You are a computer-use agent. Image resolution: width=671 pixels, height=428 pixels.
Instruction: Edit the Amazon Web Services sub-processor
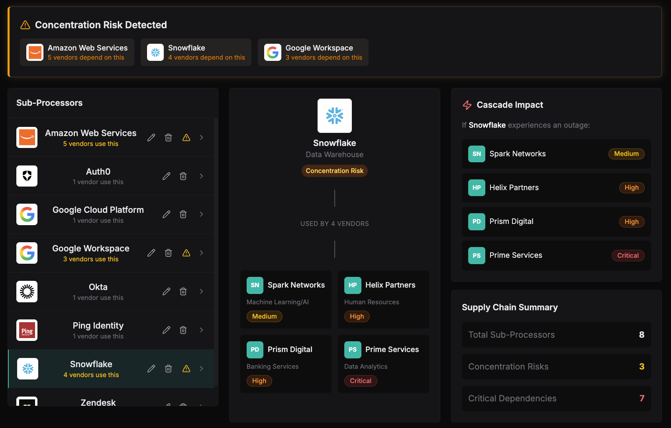click(x=151, y=137)
